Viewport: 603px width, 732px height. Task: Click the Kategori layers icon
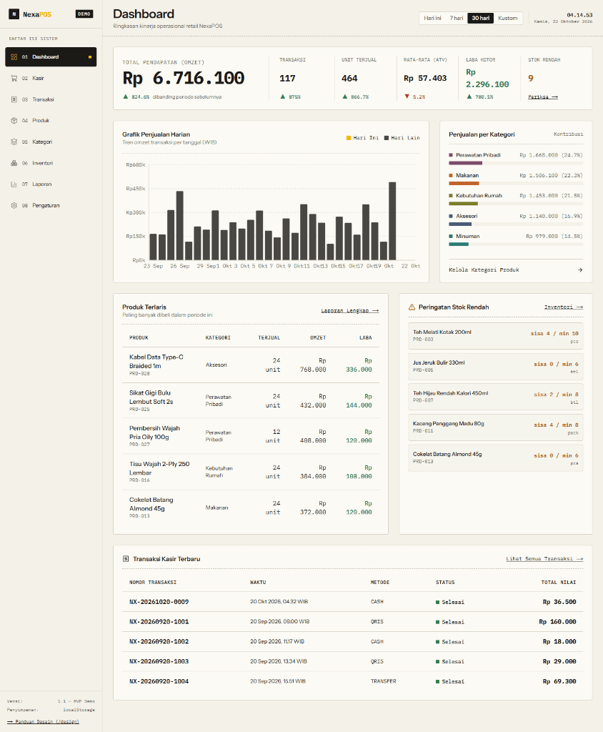click(14, 142)
